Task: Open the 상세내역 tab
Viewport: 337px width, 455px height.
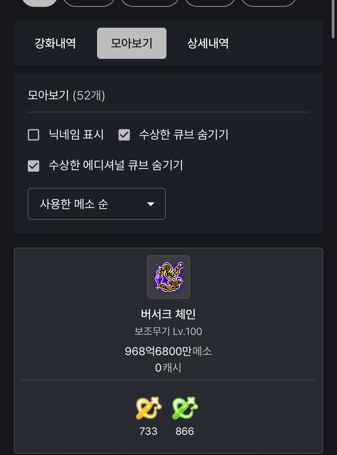Action: (208, 43)
